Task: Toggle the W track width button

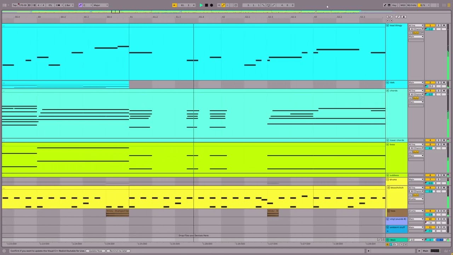Action: tap(406, 244)
